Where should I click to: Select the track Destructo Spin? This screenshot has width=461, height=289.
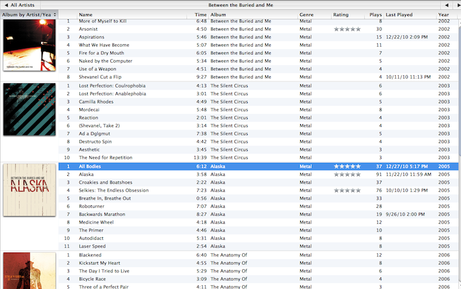pos(95,141)
